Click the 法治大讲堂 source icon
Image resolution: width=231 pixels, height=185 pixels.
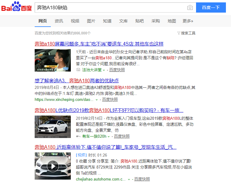coord(78,70)
